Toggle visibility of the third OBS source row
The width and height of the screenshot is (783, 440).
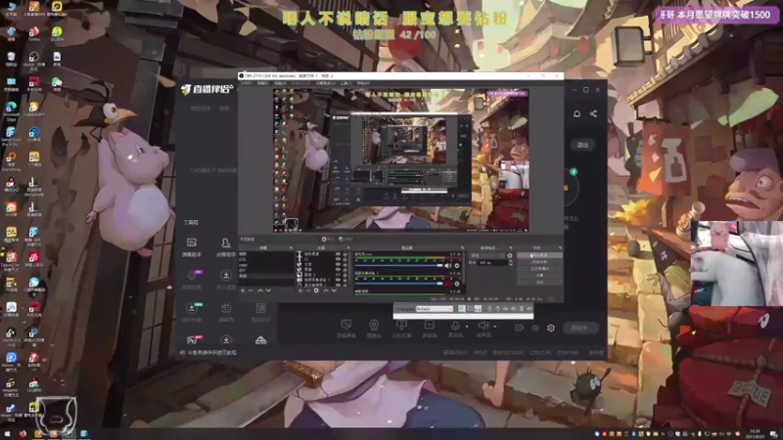(338, 264)
